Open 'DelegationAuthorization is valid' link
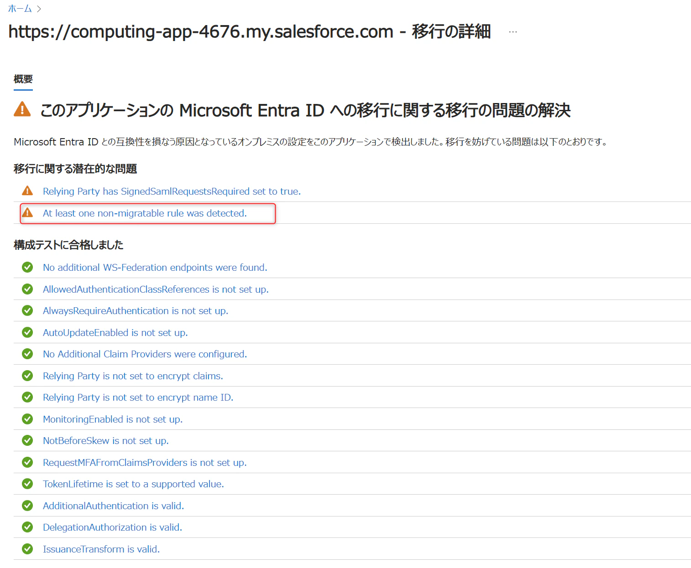Viewport: 691px width, 568px height. [x=112, y=527]
